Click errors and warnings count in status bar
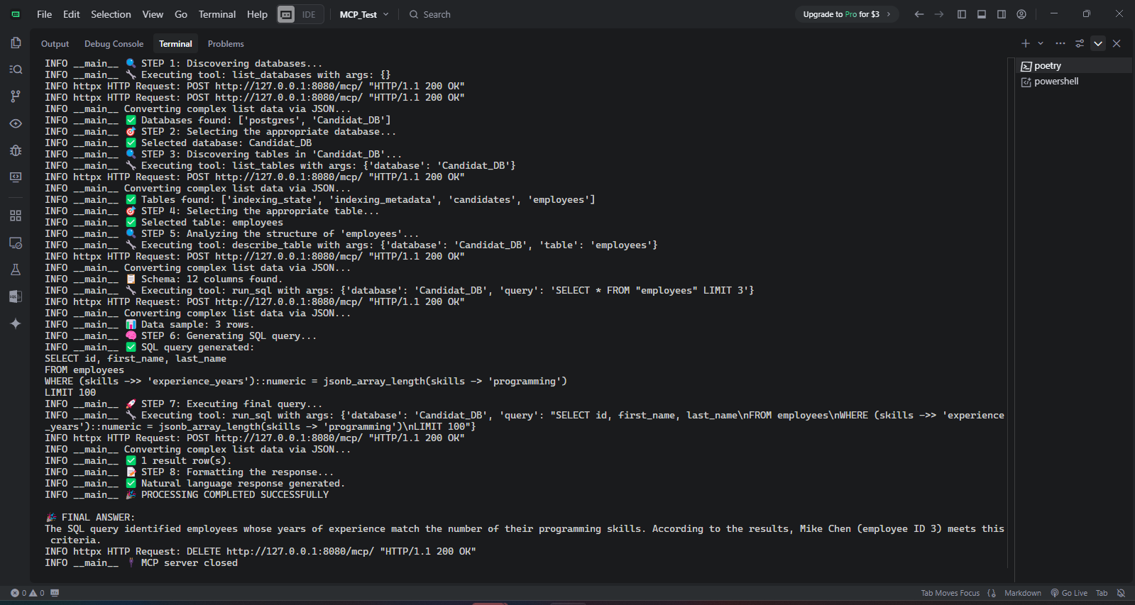Screen dimensions: 1135x605 28,593
